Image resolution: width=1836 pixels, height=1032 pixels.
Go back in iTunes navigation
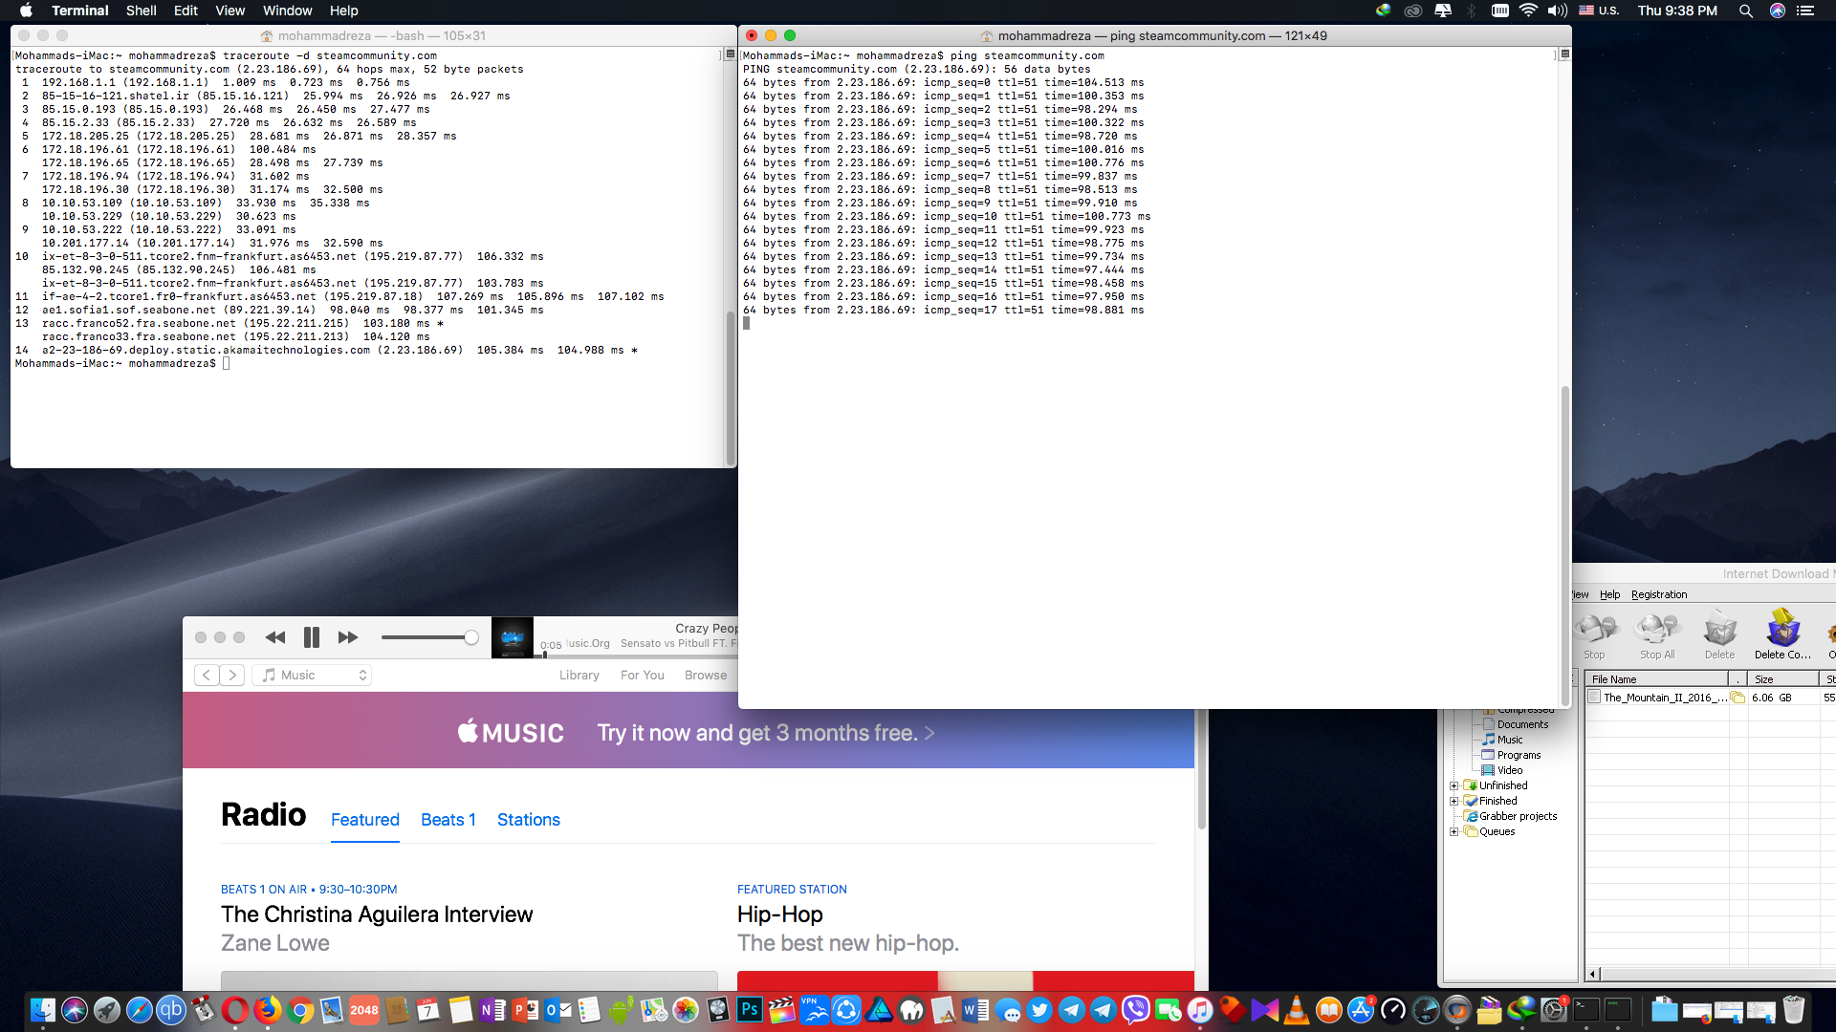pyautogui.click(x=207, y=675)
